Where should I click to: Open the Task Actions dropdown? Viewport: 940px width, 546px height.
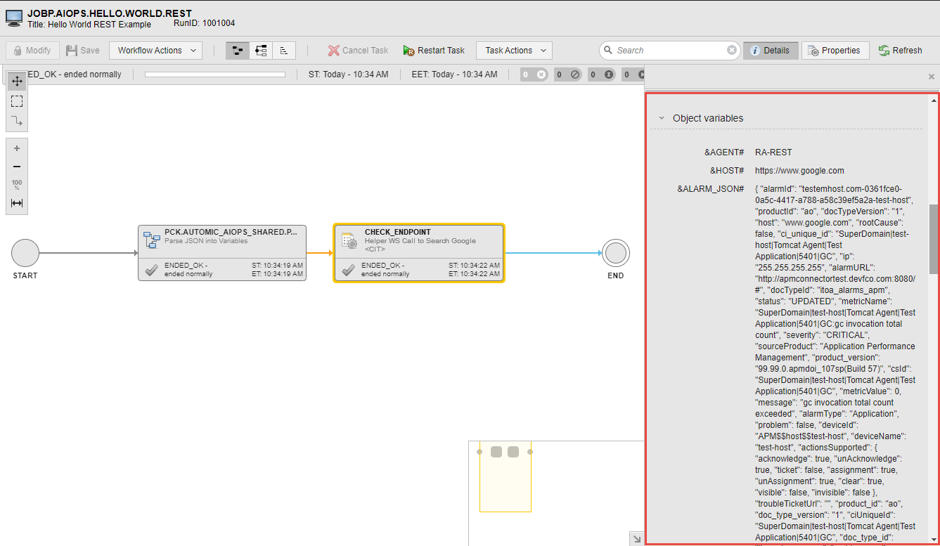click(x=514, y=51)
